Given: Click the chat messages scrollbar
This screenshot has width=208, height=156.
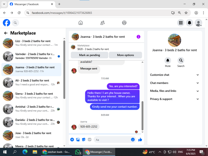Looking at the screenshot, I should pyautogui.click(x=142, y=116).
